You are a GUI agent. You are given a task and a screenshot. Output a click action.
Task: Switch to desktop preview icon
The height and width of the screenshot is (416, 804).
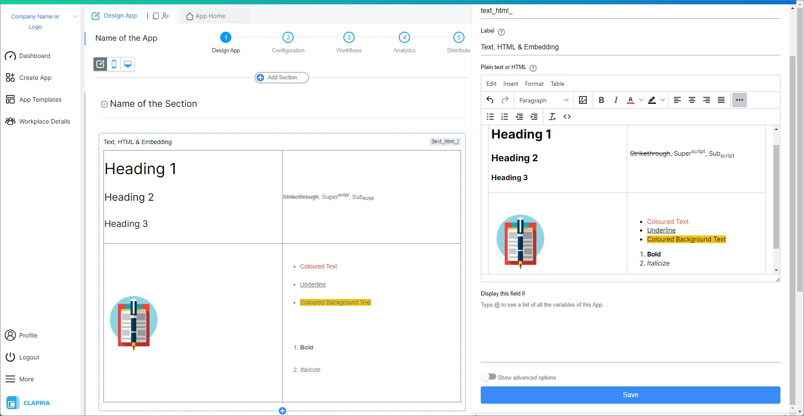pyautogui.click(x=127, y=64)
